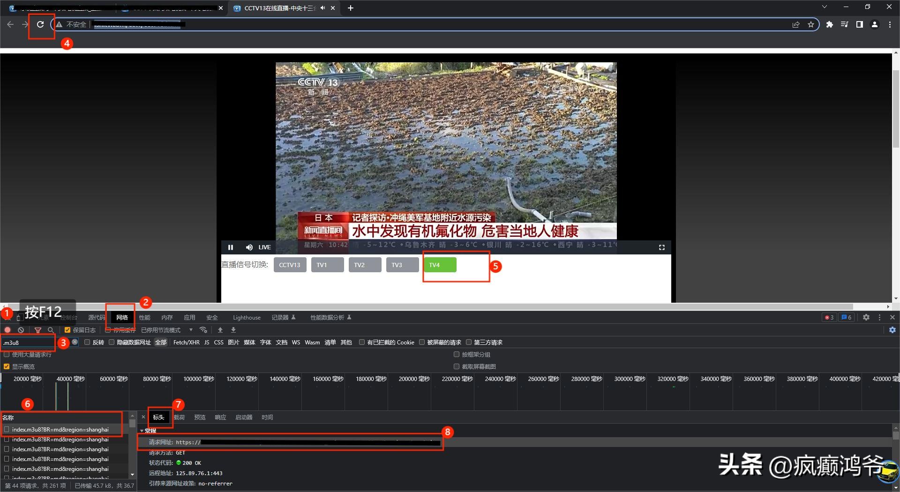Toggle the 保留日志 checkbox
The width and height of the screenshot is (900, 492).
(x=67, y=330)
